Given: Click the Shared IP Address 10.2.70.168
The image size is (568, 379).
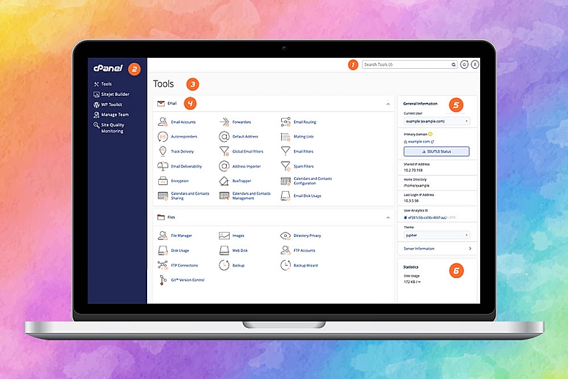Looking at the screenshot, I should coord(413,170).
